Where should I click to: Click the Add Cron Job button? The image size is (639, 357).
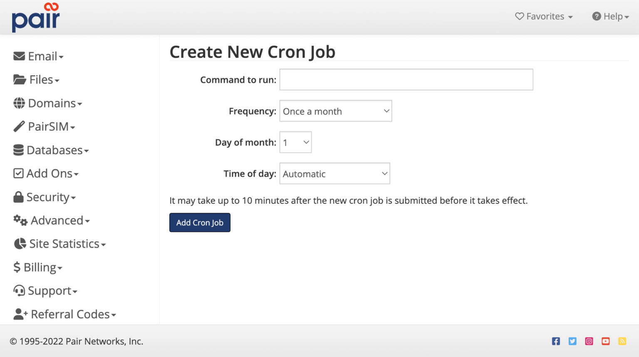(200, 223)
